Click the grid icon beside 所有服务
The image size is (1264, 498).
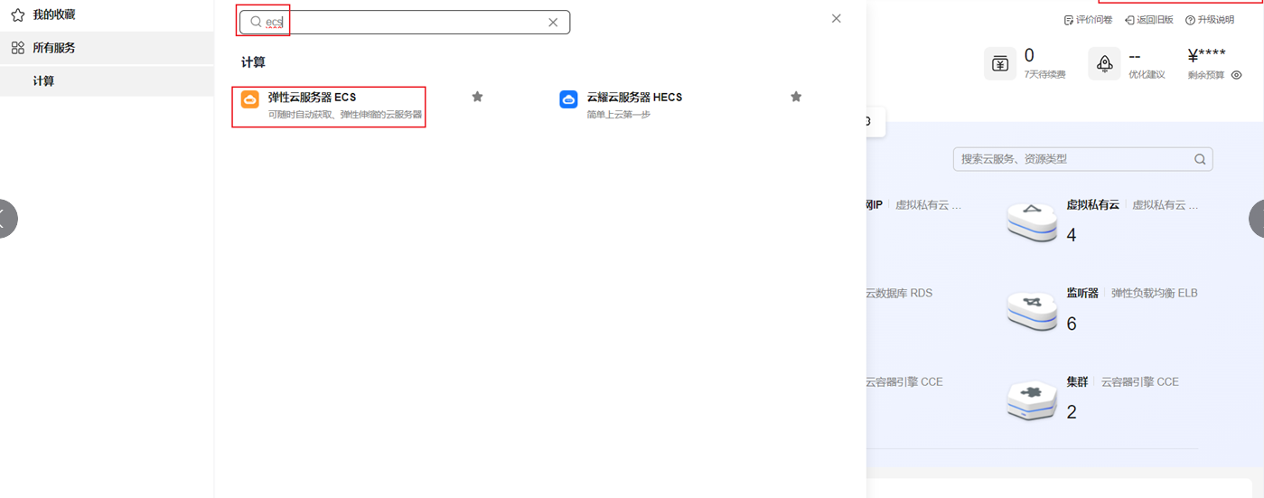[x=17, y=48]
